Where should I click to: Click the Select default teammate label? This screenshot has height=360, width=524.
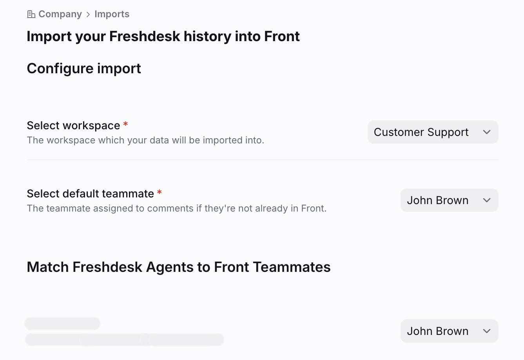[90, 194]
